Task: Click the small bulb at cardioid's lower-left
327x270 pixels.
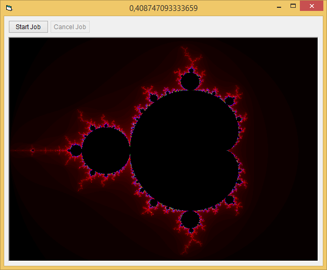Action: click(153, 203)
